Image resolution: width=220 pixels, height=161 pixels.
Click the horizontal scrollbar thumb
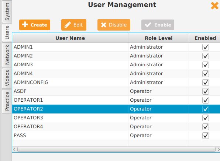coord(116,149)
